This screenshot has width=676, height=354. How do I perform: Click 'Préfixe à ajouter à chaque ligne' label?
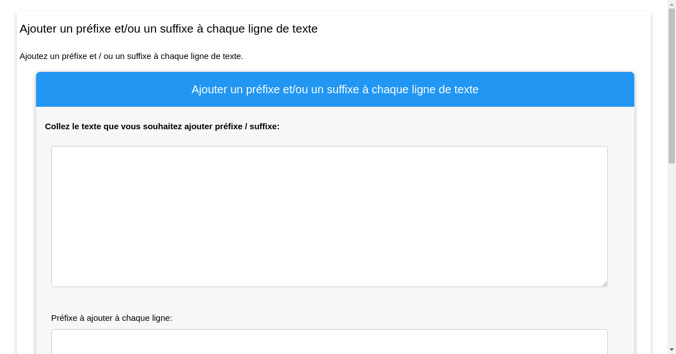tap(112, 318)
